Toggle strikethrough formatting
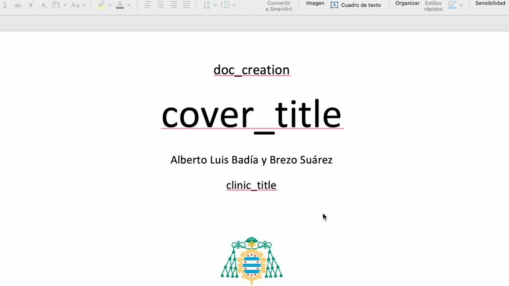This screenshot has height=286, width=509. (18, 5)
